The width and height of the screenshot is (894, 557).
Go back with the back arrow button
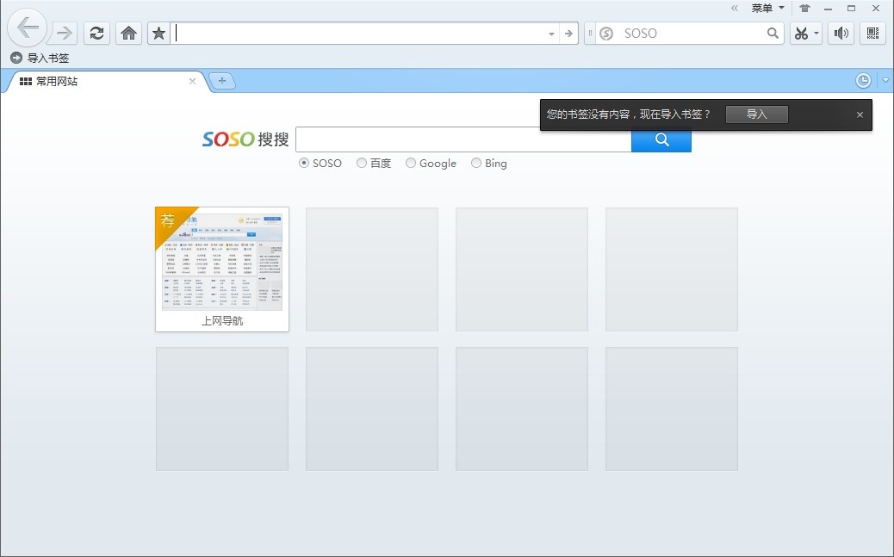click(x=28, y=28)
